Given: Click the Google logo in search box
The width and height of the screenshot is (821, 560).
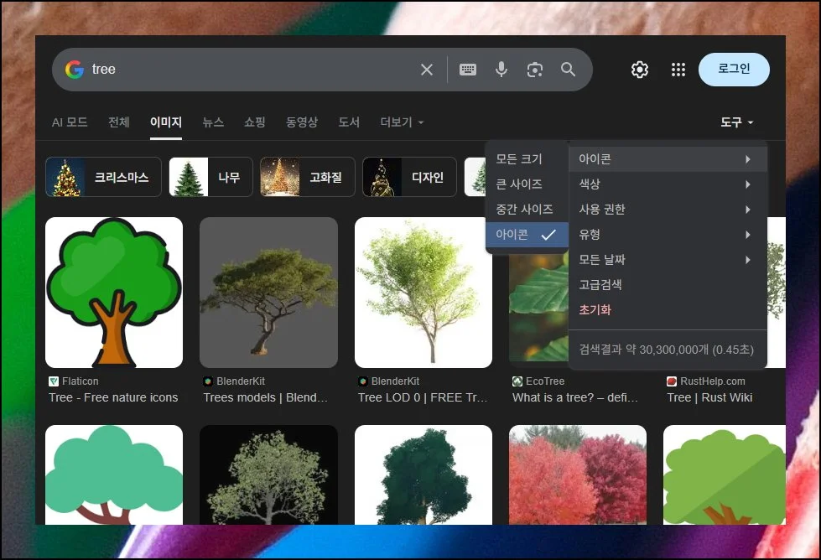Looking at the screenshot, I should click(75, 70).
